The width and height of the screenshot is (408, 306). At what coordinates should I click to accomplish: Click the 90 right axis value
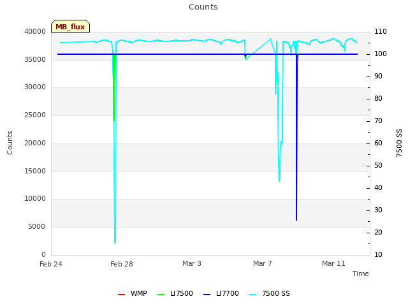pos(378,76)
